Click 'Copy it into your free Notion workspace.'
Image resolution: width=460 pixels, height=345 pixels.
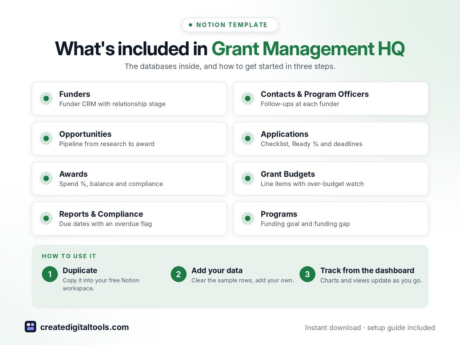coord(101,284)
